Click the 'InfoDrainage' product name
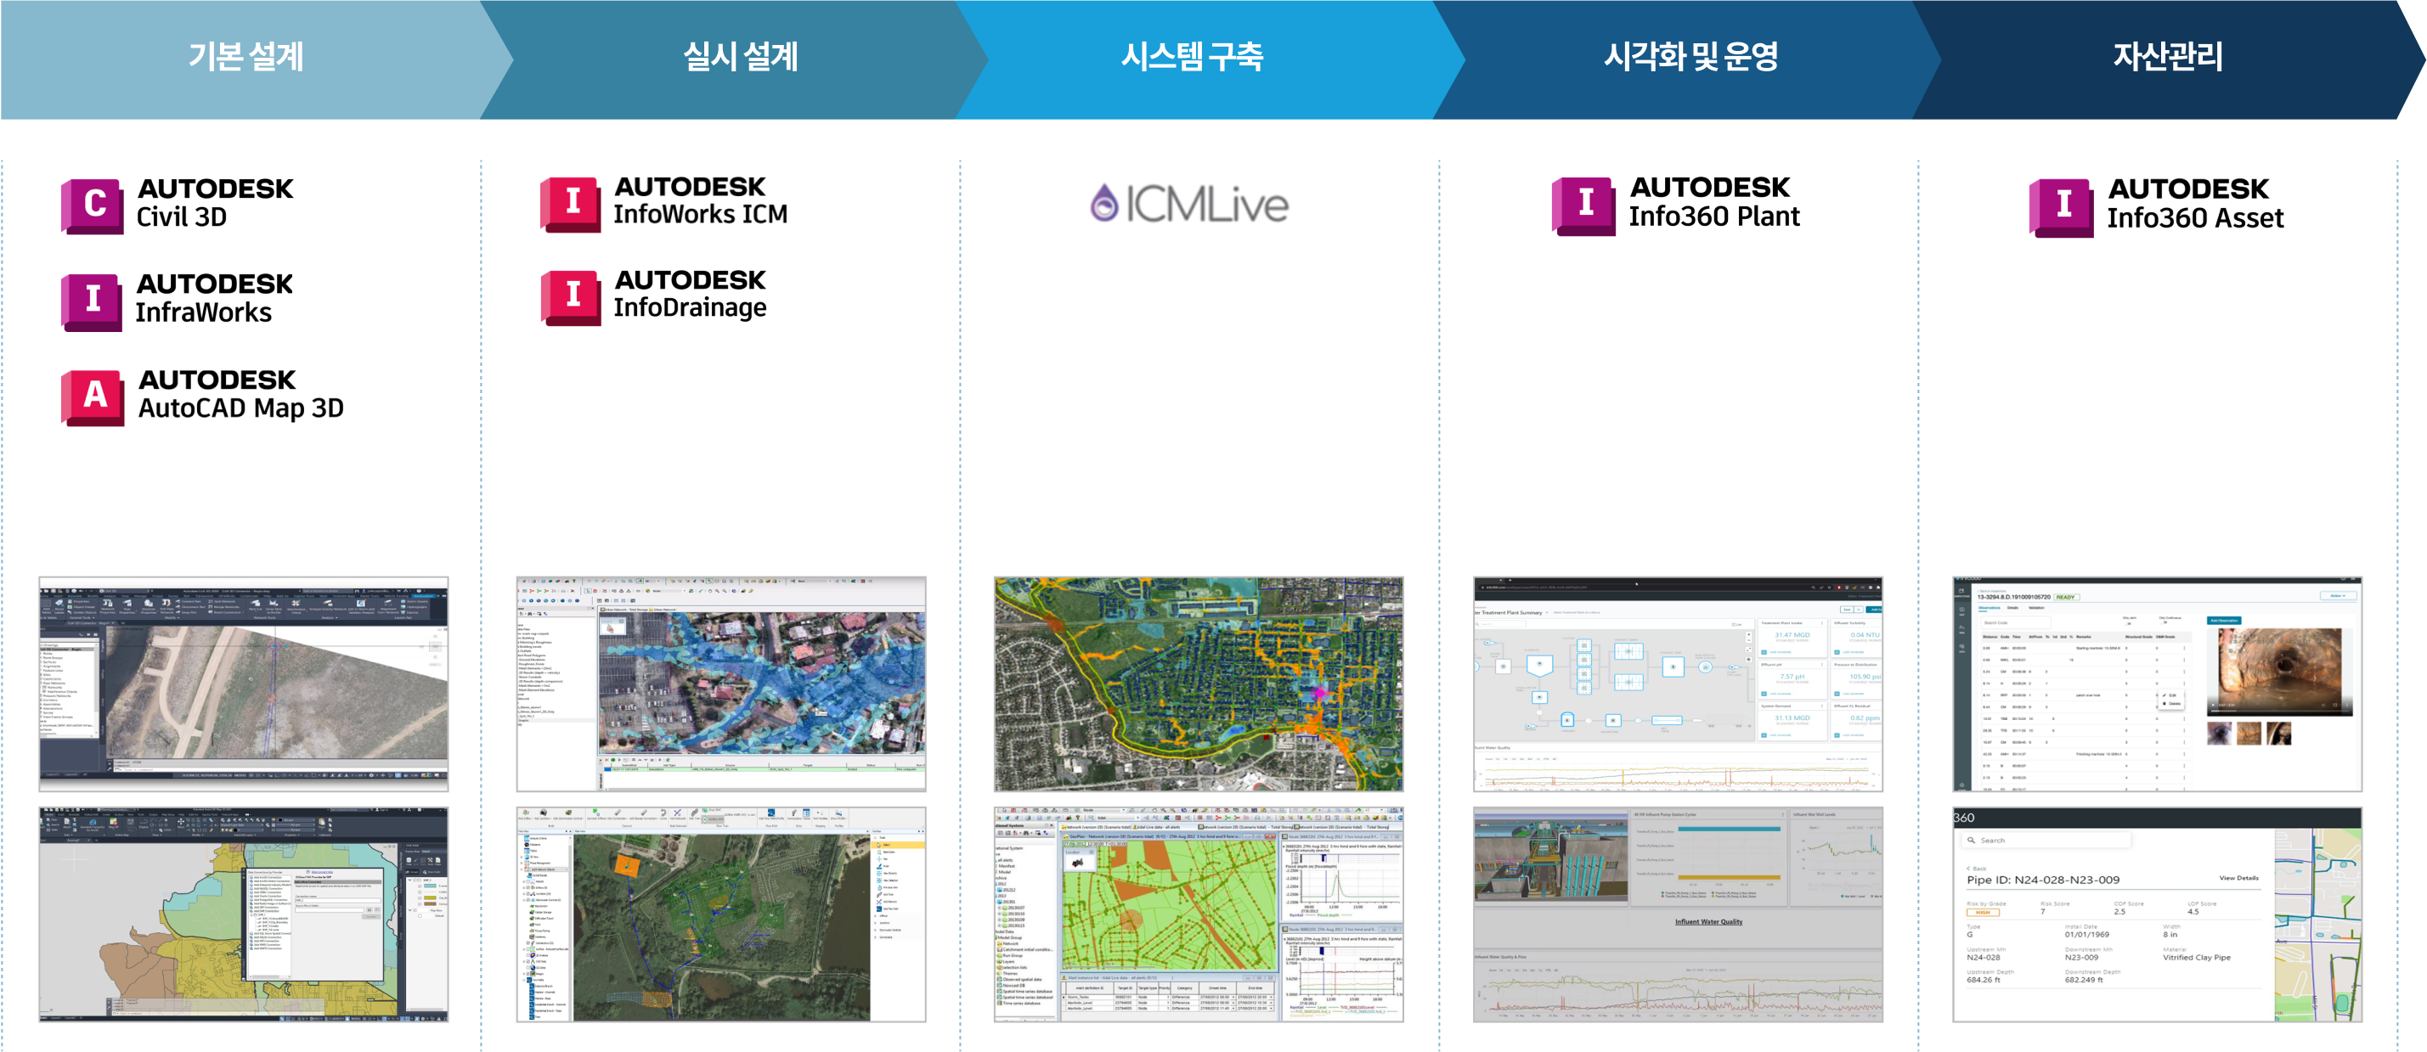This screenshot has height=1052, width=2427. pos(690,308)
